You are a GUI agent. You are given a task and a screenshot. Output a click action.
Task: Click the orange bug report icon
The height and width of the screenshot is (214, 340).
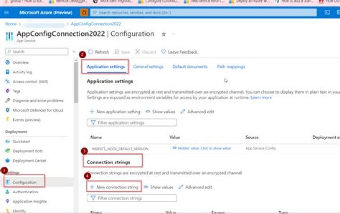click(84, 13)
